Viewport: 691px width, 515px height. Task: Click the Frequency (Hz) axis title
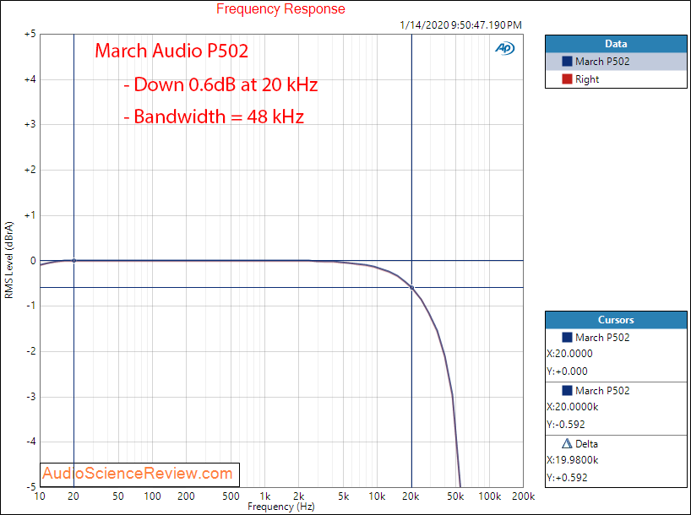coord(281,507)
